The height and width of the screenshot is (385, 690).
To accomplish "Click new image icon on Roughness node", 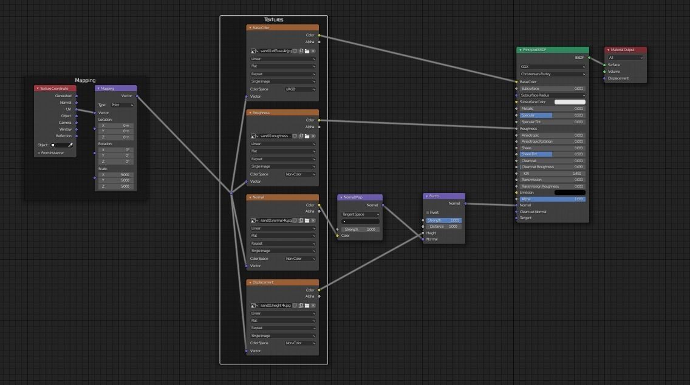I will [x=301, y=136].
